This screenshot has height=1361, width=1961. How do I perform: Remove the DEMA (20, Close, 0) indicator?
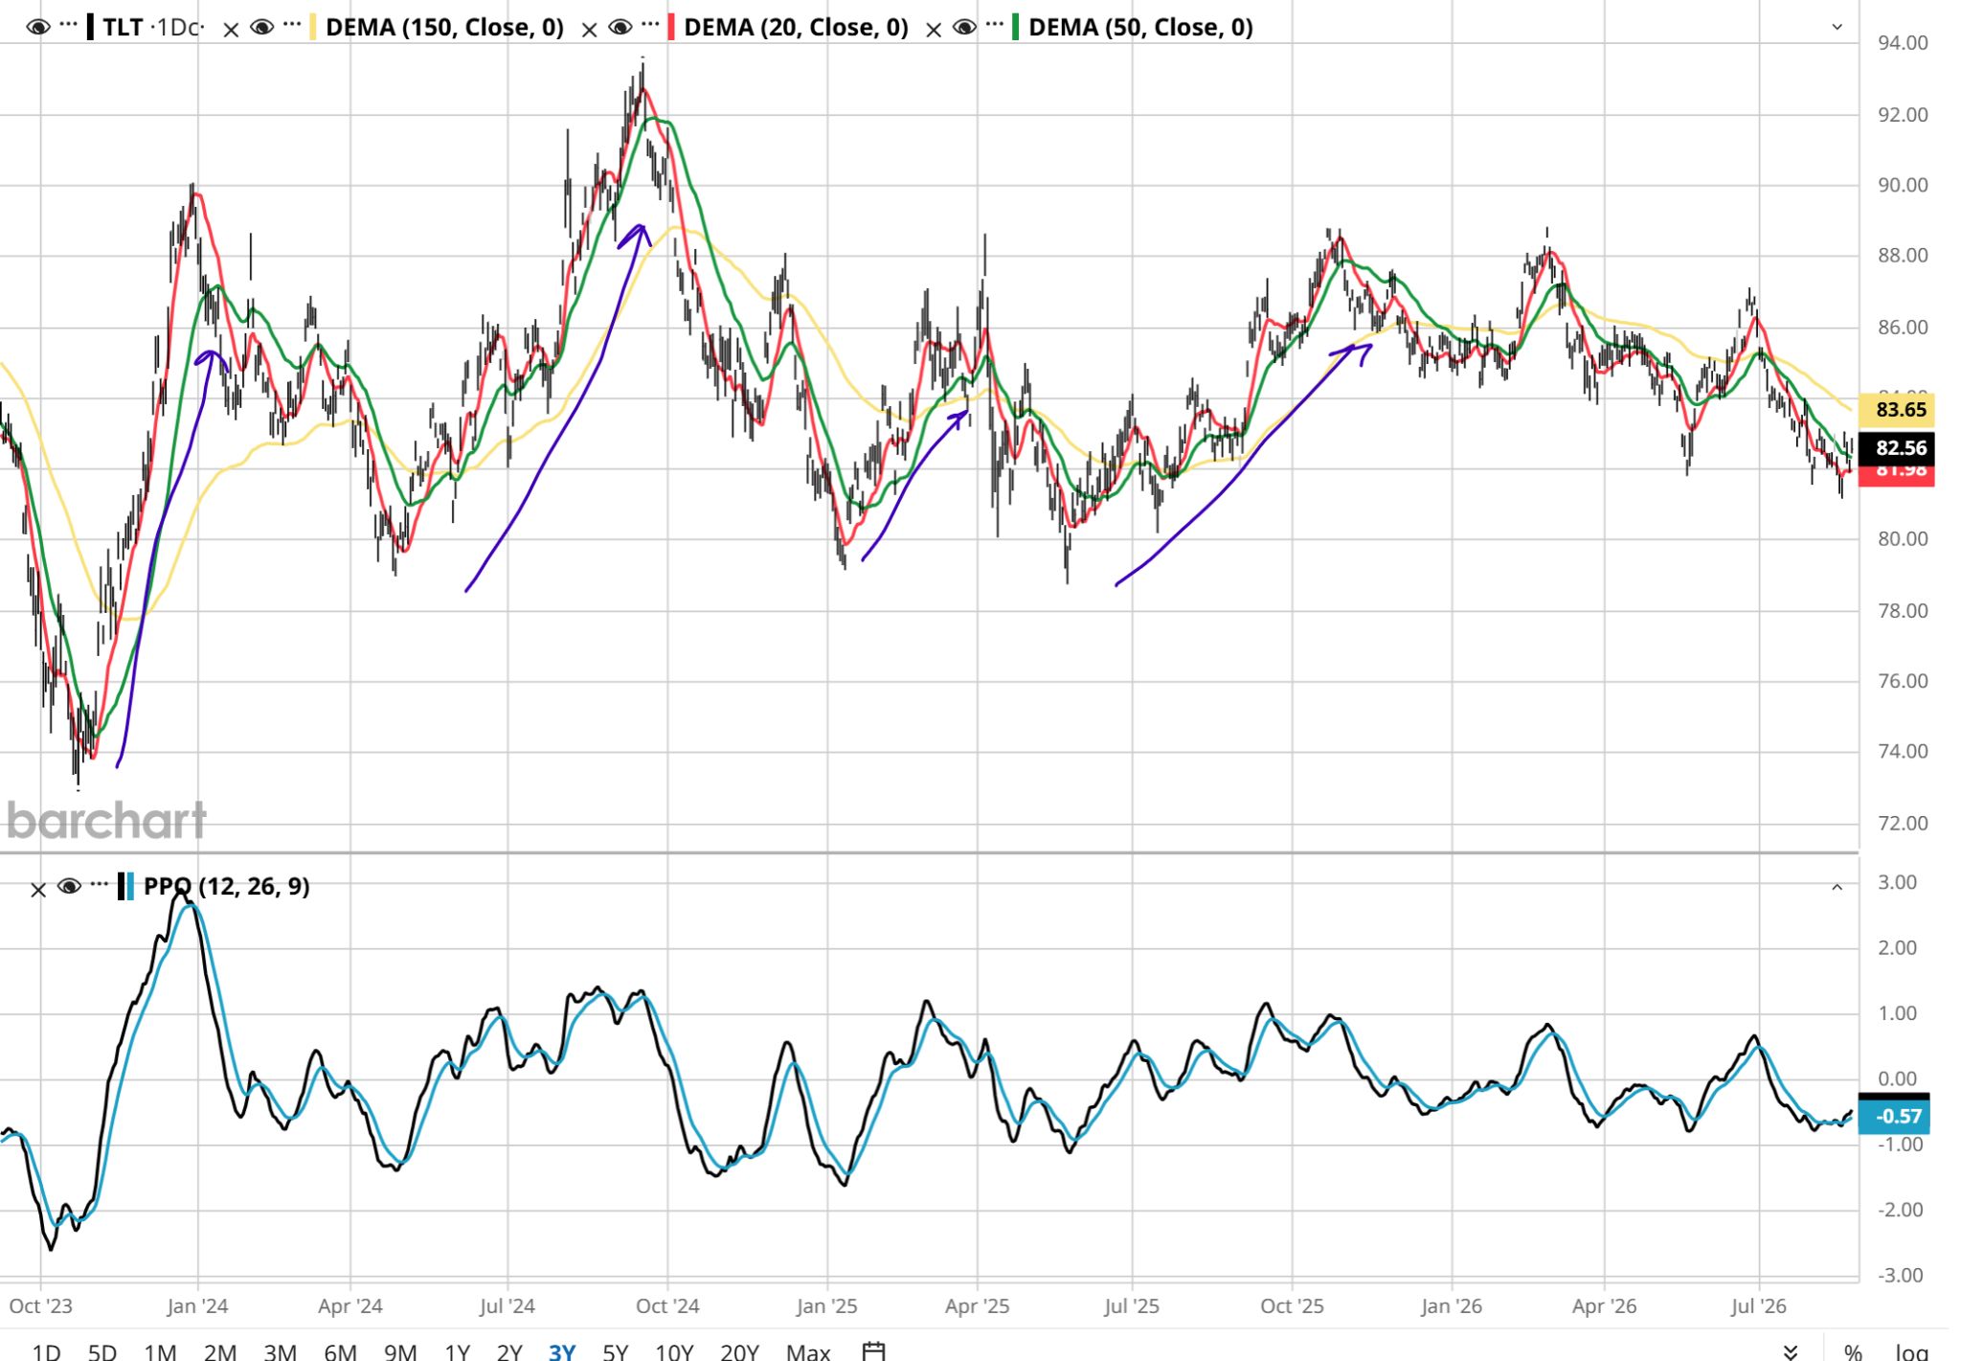coord(589,30)
